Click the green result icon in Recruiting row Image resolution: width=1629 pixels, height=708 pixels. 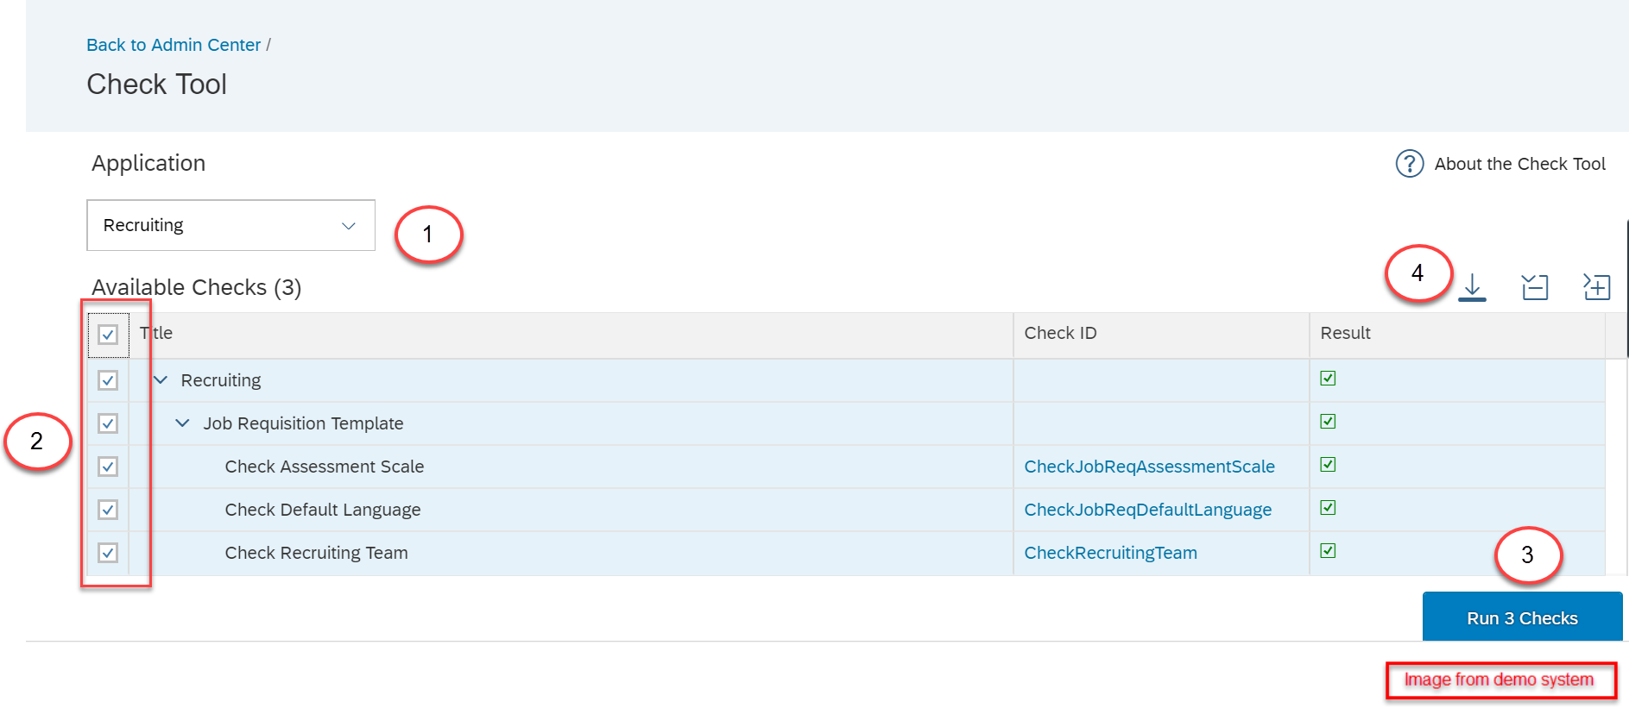pyautogui.click(x=1328, y=379)
